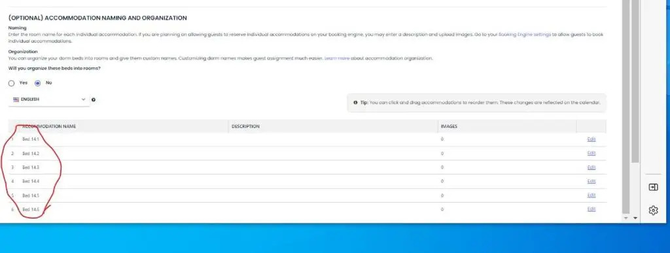Open the ENGLISH language dropdown
Image resolution: width=670 pixels, height=253 pixels.
click(49, 99)
